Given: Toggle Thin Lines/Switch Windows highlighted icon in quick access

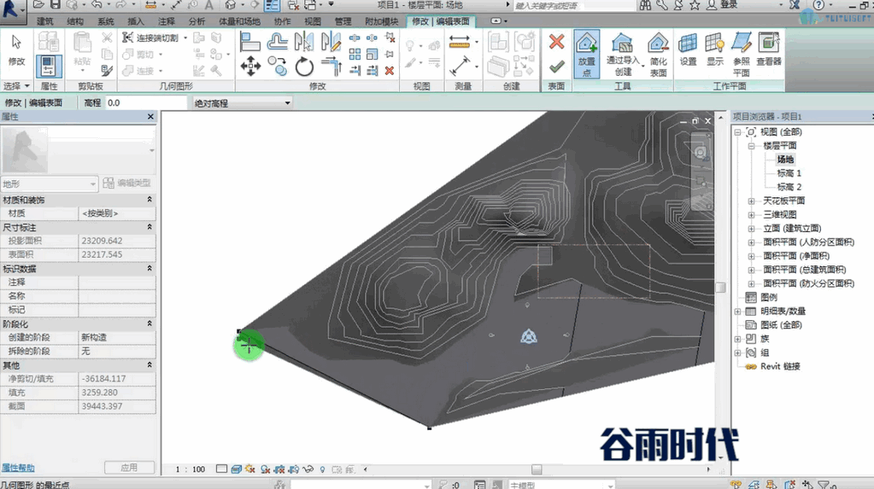Looking at the screenshot, I should (x=272, y=6).
